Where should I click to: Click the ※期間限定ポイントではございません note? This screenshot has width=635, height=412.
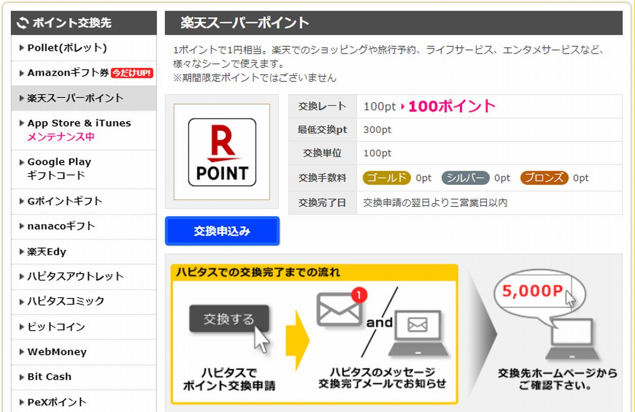255,78
